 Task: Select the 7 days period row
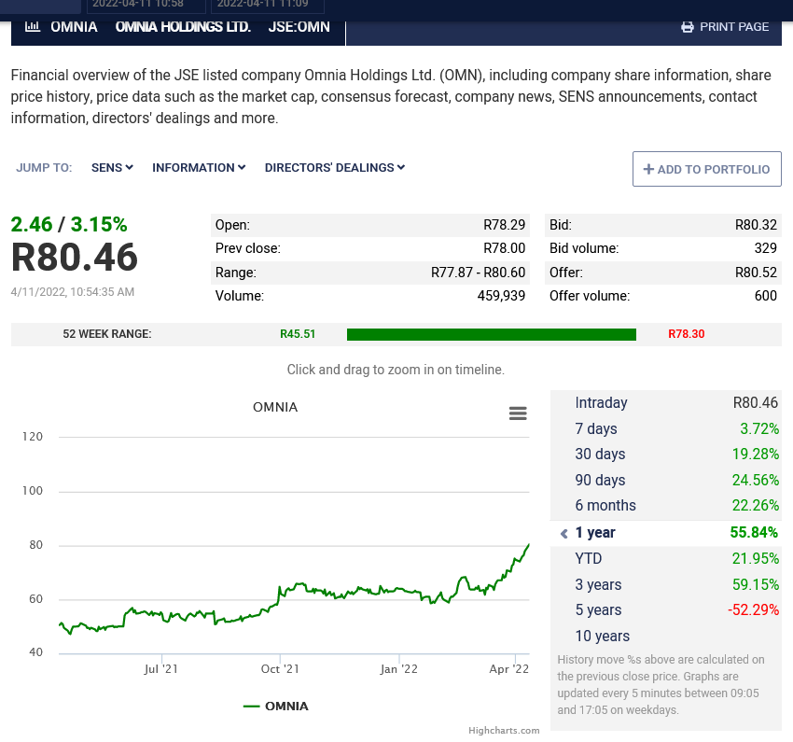(665, 428)
